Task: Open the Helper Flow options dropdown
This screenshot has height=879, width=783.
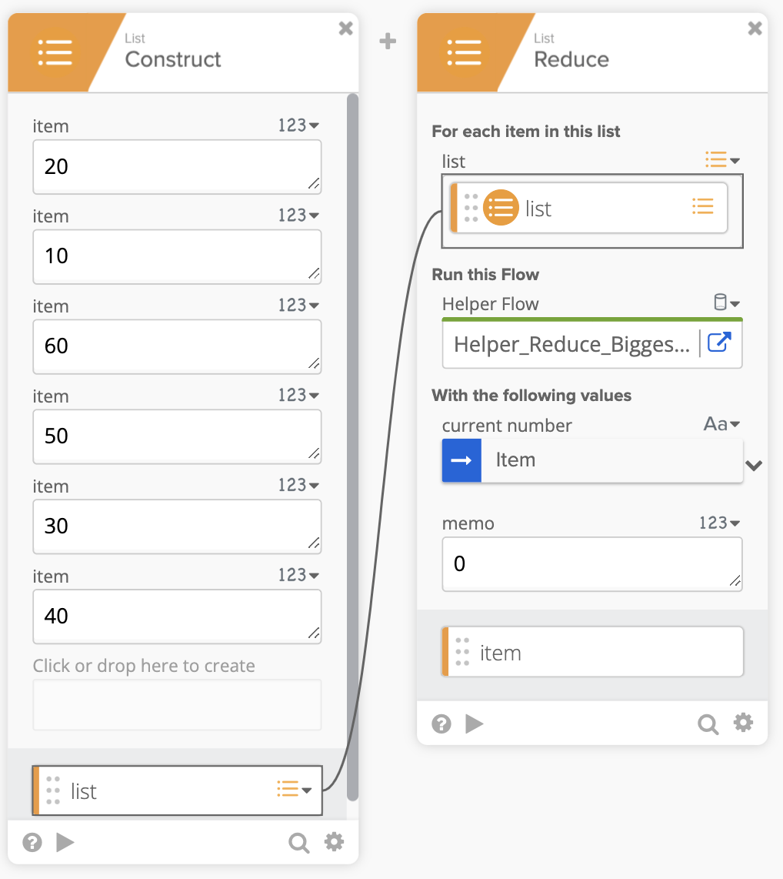Action: tap(726, 302)
